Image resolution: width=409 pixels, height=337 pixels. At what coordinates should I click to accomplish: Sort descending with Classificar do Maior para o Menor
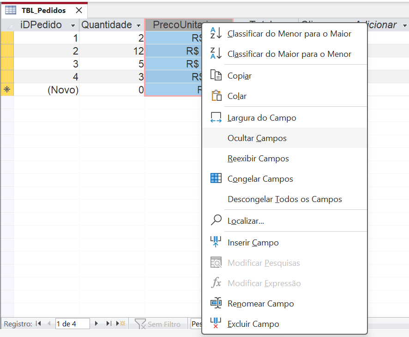[x=289, y=54]
